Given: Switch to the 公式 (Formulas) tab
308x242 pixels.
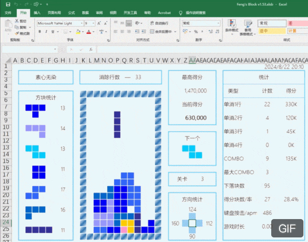Looking at the screenshot, I should coord(72,13).
